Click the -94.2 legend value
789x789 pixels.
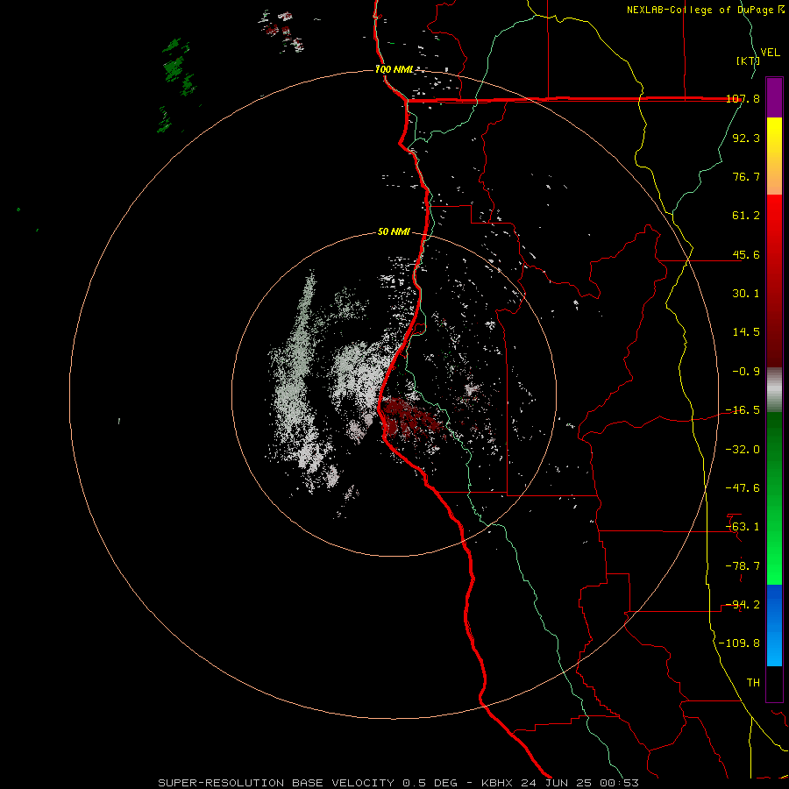[x=743, y=605]
